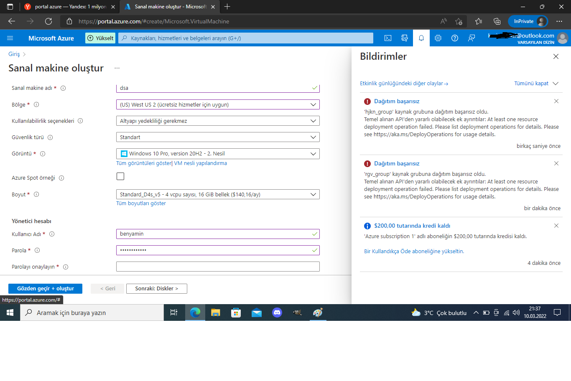Click the info icon next to Kullanıcı Adı

(x=52, y=234)
